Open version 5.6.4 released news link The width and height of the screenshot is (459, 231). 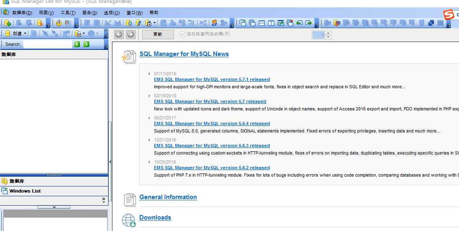tap(212, 123)
